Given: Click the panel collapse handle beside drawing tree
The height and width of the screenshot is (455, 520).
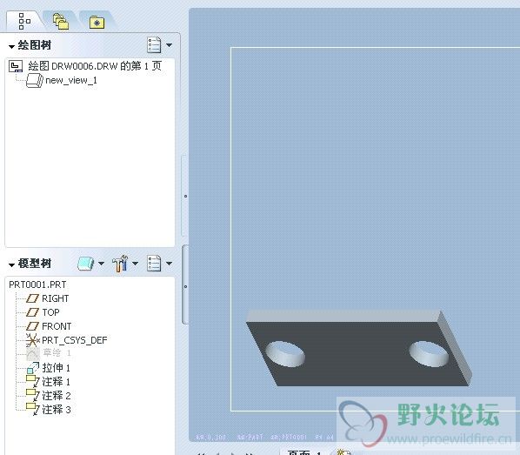Looking at the screenshot, I should point(185,196).
